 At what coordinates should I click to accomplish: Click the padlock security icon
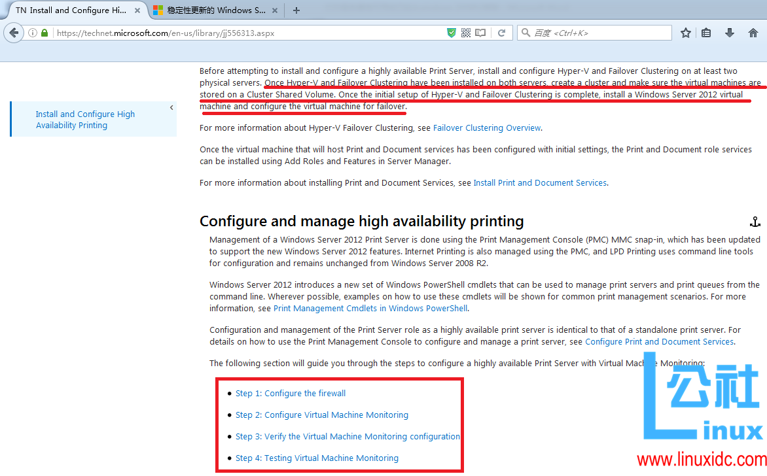pos(43,33)
